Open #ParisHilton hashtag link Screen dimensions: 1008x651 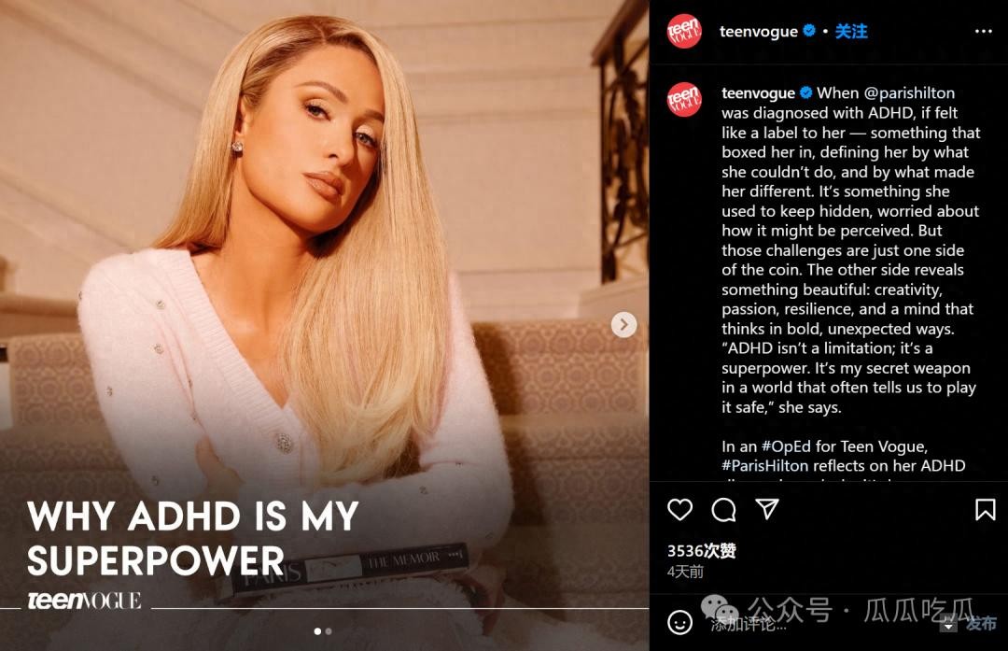coord(764,465)
